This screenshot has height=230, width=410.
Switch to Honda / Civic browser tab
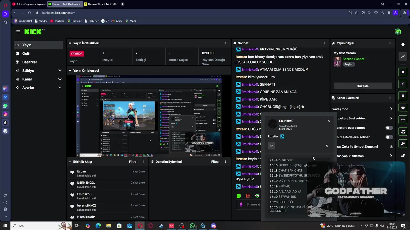point(100,4)
